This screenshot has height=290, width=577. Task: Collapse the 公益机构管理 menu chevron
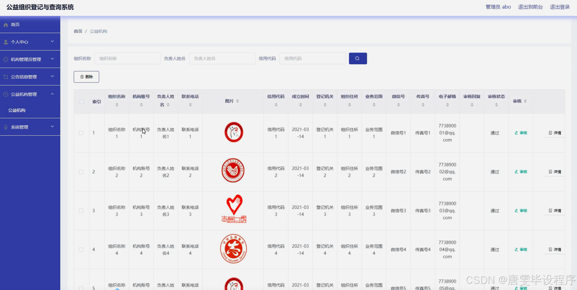(52, 94)
